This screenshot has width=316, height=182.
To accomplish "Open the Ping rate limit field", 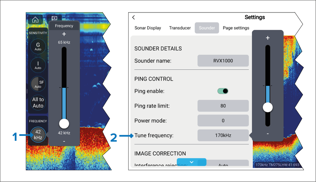I will pos(223,106).
